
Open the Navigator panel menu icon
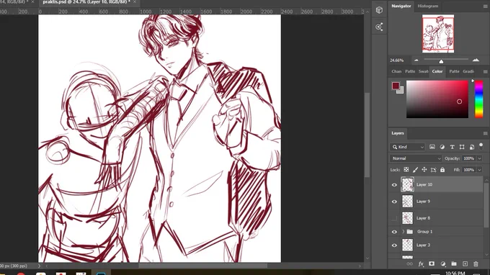[x=485, y=6]
